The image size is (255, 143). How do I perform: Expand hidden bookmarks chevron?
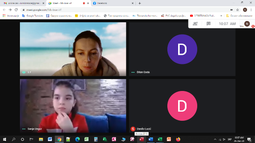[221, 16]
